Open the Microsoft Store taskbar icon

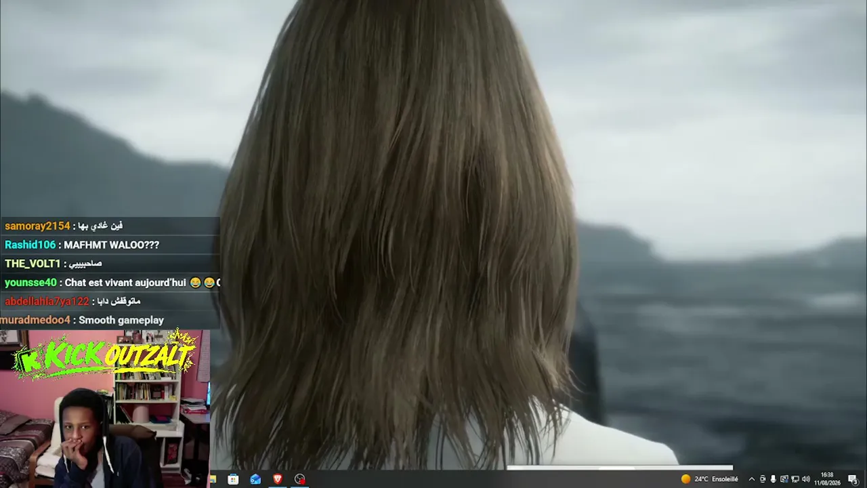pyautogui.click(x=233, y=479)
